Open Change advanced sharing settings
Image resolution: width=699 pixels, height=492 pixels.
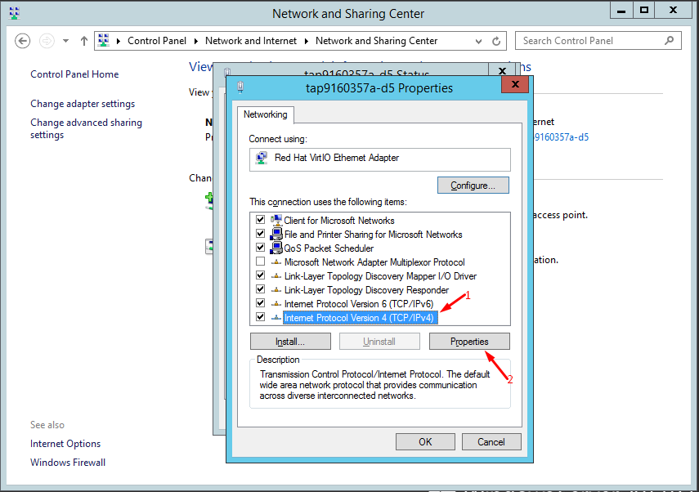pyautogui.click(x=86, y=128)
